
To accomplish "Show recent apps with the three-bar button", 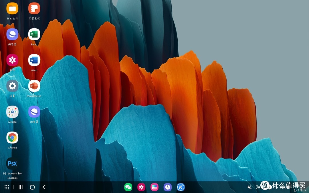I will 21,187.
